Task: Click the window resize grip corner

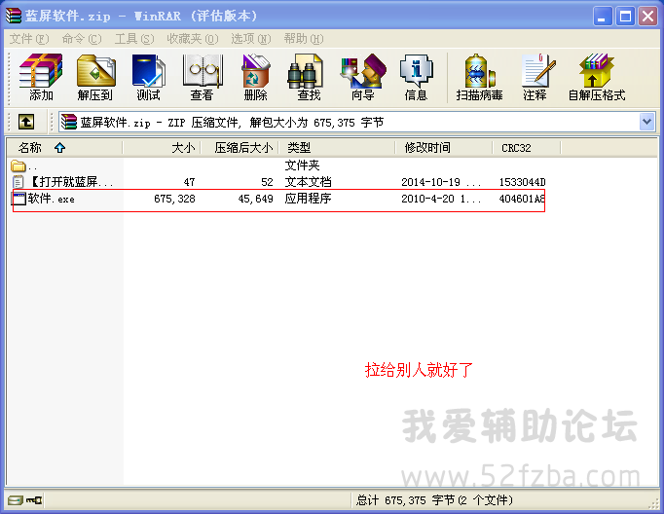Action: click(x=654, y=503)
